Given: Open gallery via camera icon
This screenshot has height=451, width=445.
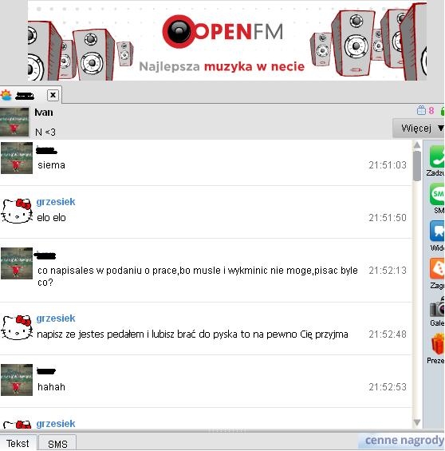Looking at the screenshot, I should point(437,307).
